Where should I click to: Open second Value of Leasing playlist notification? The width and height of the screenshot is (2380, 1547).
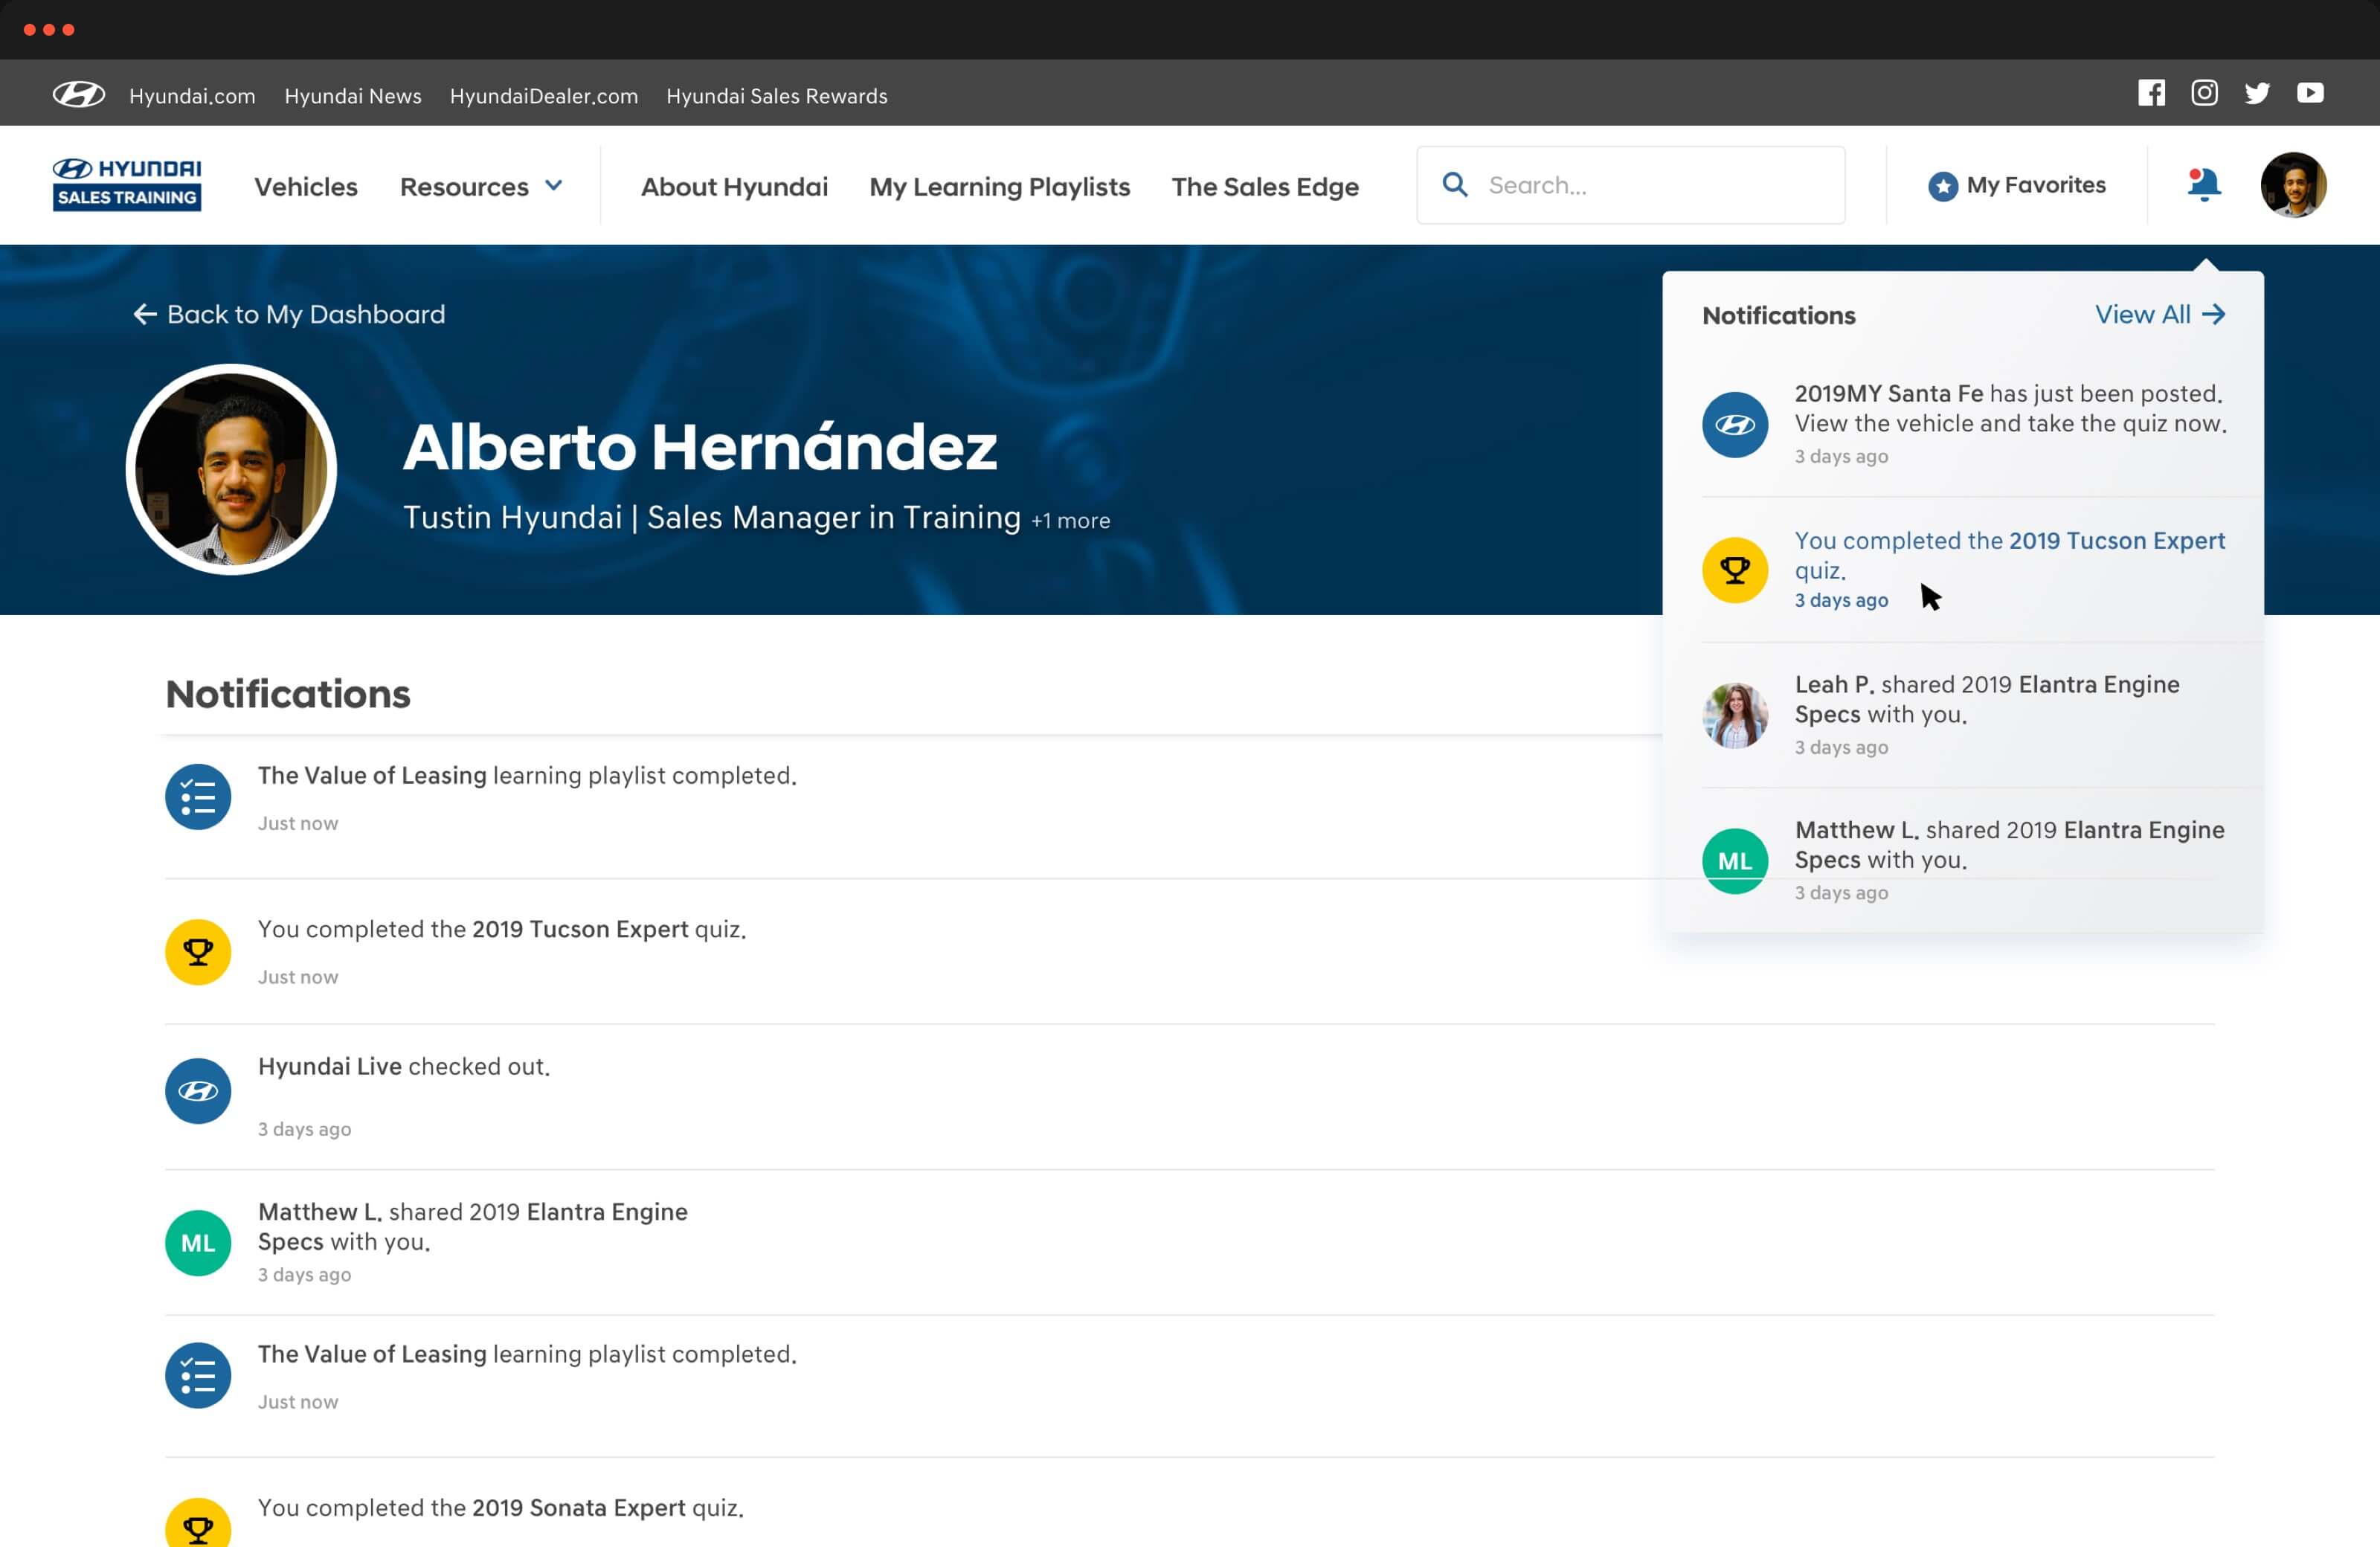pos(1190,1386)
